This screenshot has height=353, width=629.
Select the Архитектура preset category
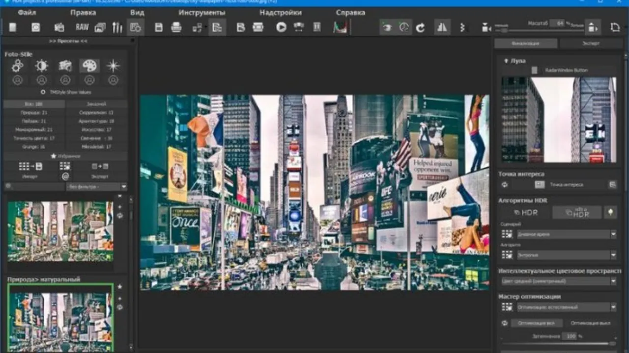(97, 121)
